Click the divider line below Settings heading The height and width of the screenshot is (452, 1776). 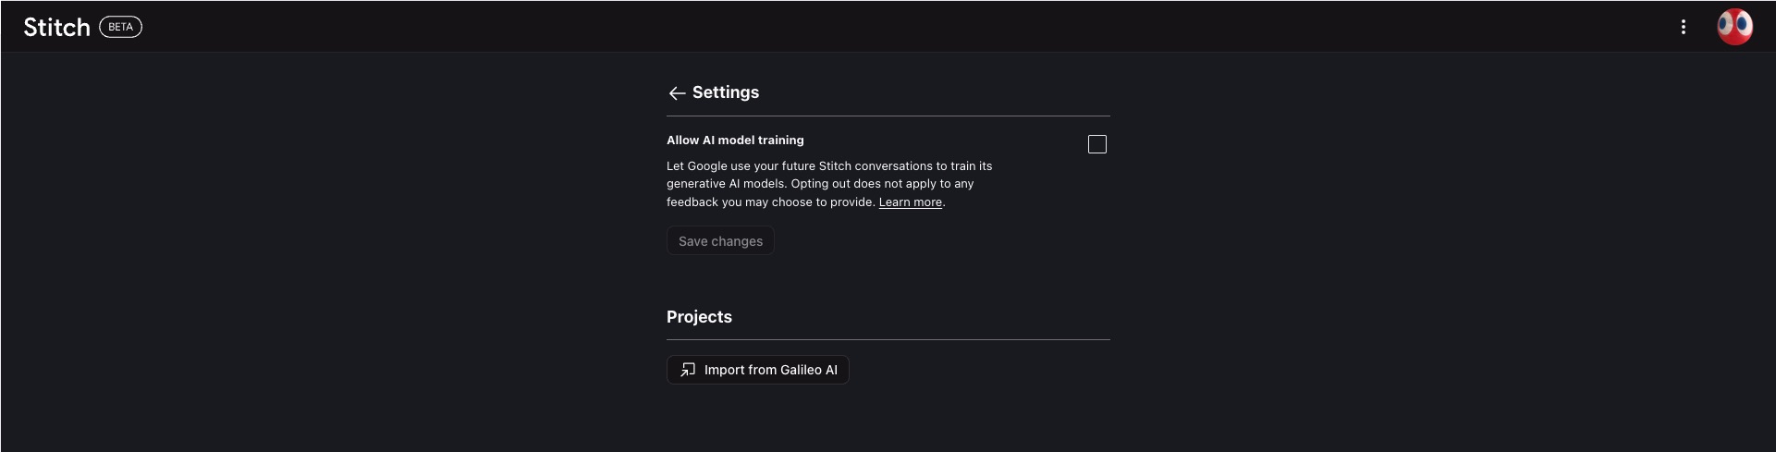[x=888, y=116]
